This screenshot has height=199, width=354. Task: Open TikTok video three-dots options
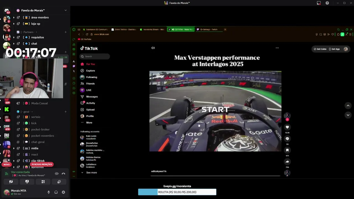[277, 48]
